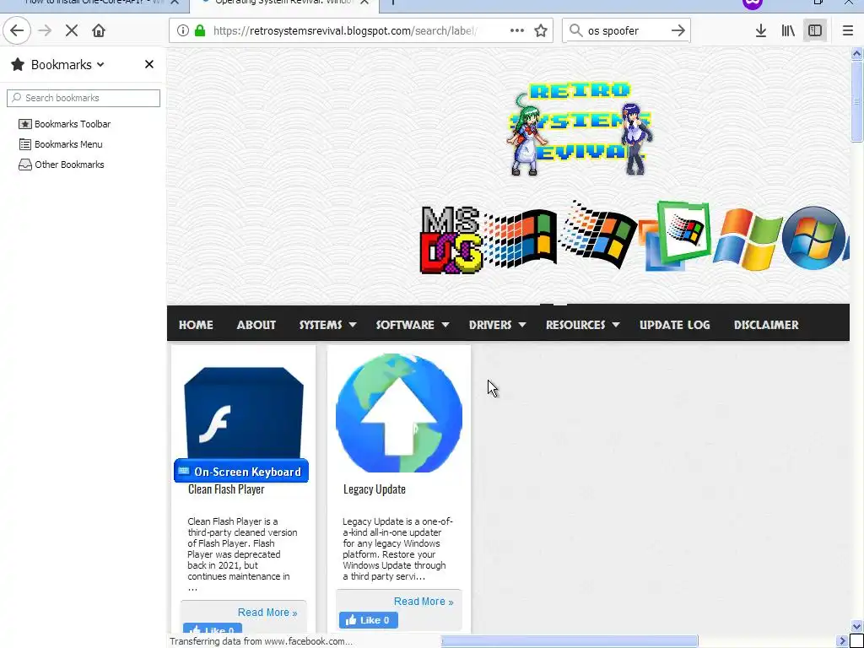Open the home page icon
This screenshot has width=864, height=648.
tap(99, 30)
